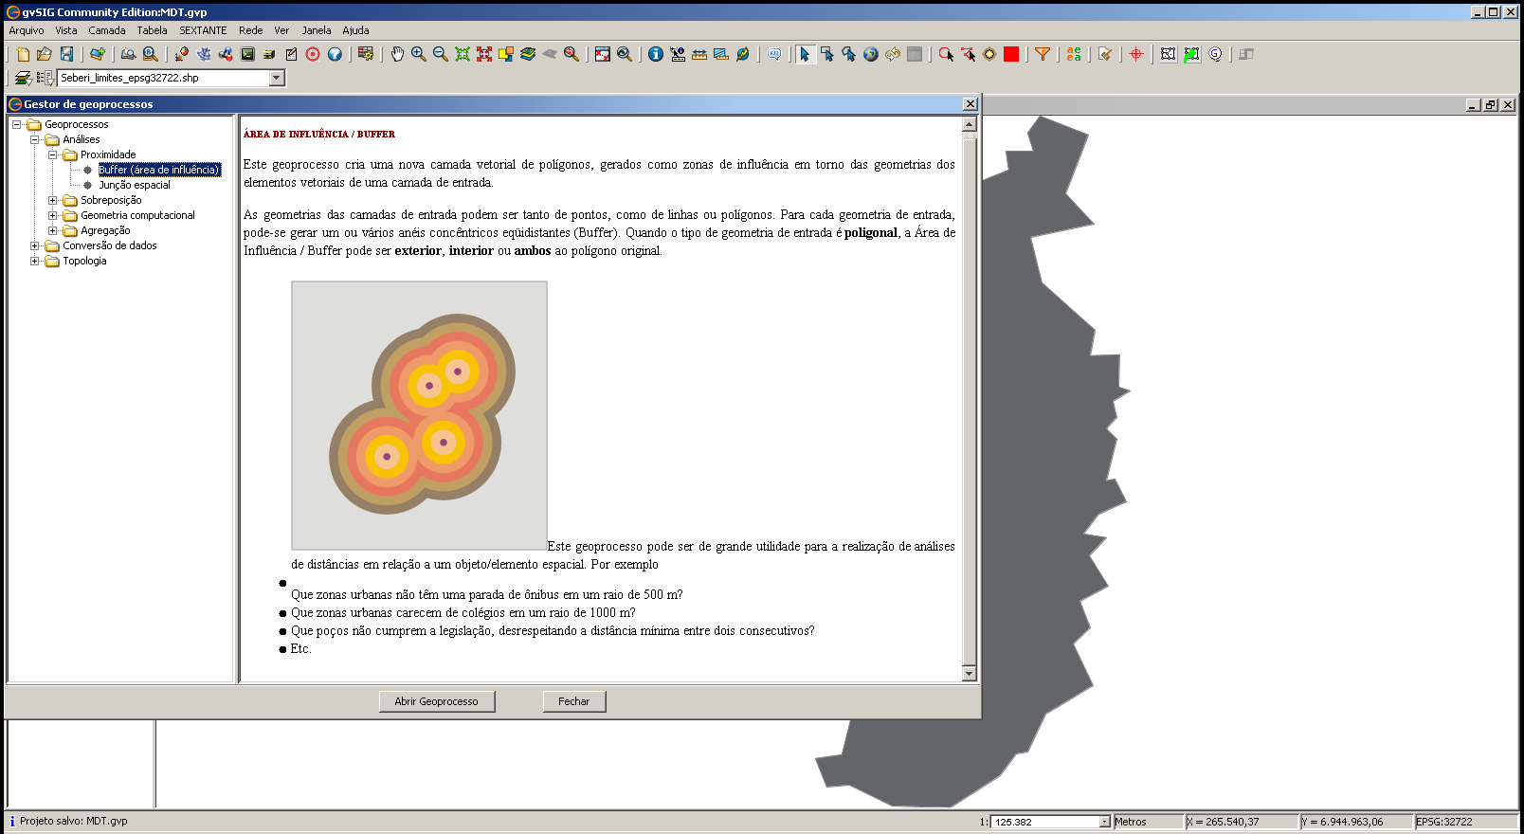Viewport: 1524px width, 834px height.
Task: Expand the Conversão de dados folder
Action: click(35, 245)
